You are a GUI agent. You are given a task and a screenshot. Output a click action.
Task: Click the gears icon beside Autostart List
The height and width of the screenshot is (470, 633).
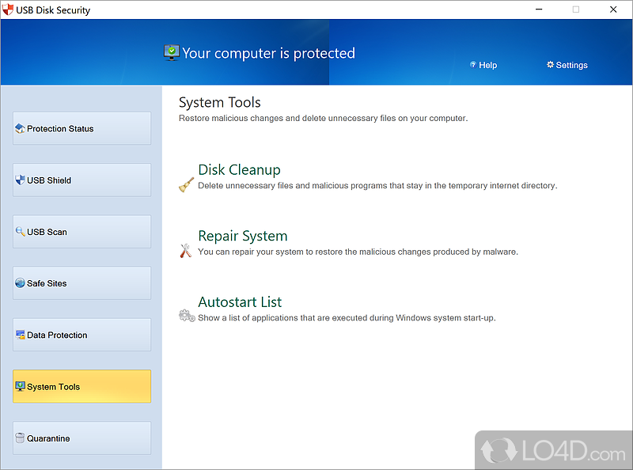187,316
